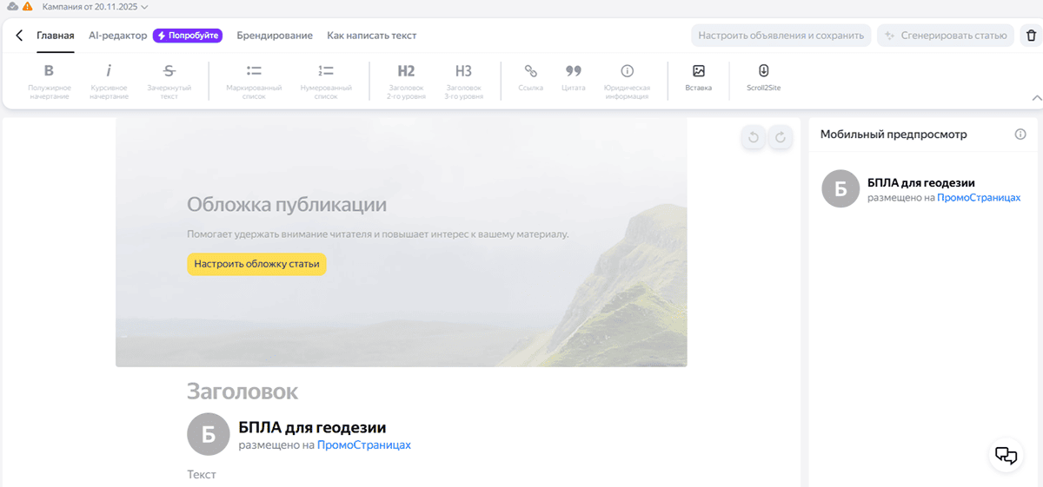The width and height of the screenshot is (1043, 487).
Task: Apply strikethrough text (Зачеркнутый текст)
Action: coord(169,81)
